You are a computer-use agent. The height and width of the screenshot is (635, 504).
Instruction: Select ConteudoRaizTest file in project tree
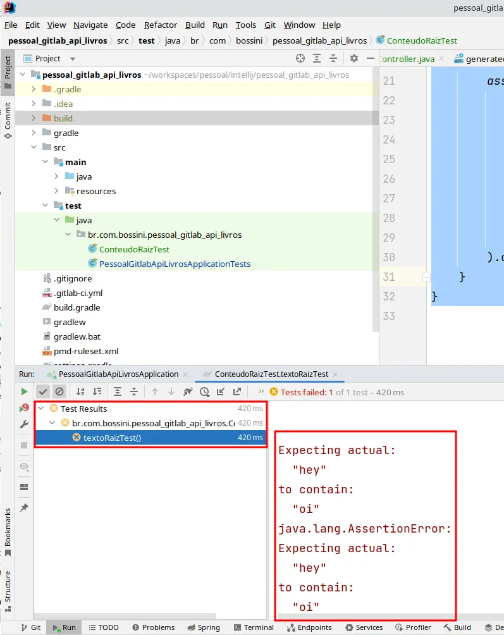point(134,249)
